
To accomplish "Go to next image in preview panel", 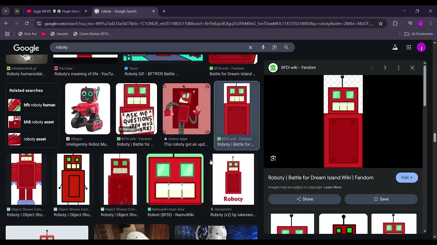I will 385,68.
